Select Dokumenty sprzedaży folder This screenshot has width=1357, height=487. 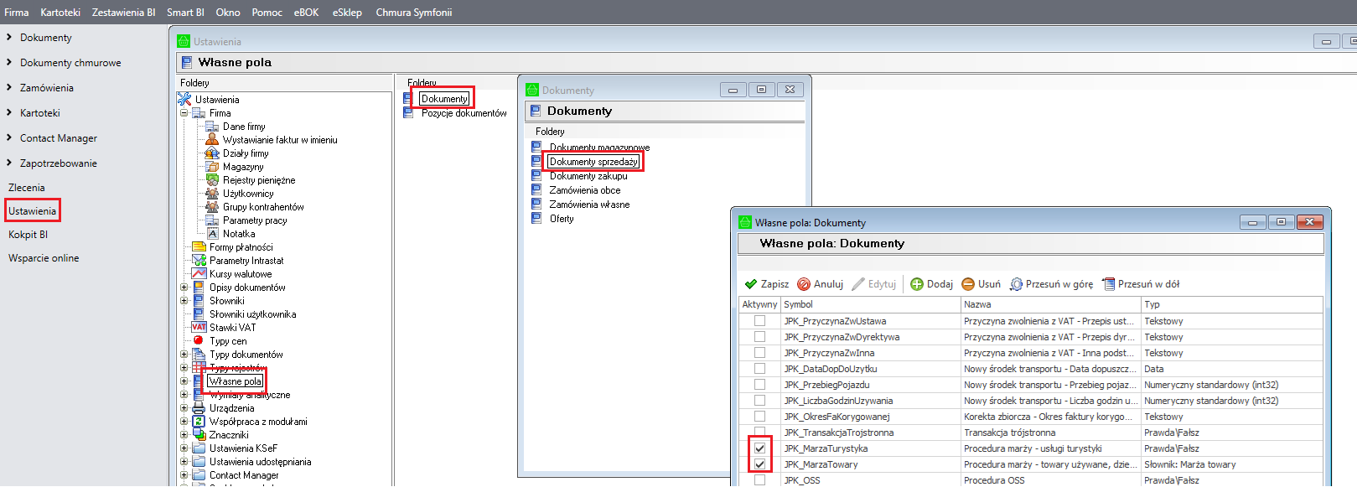pos(593,162)
